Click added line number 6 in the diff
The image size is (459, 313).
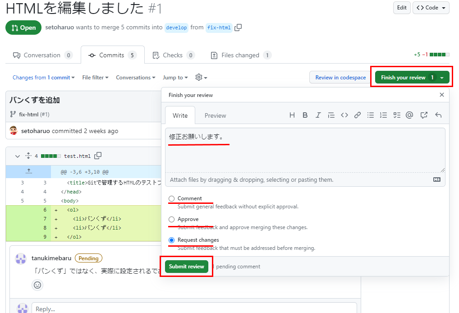45,210
